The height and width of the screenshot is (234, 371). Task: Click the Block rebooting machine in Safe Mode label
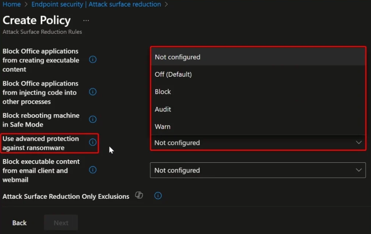(41, 120)
